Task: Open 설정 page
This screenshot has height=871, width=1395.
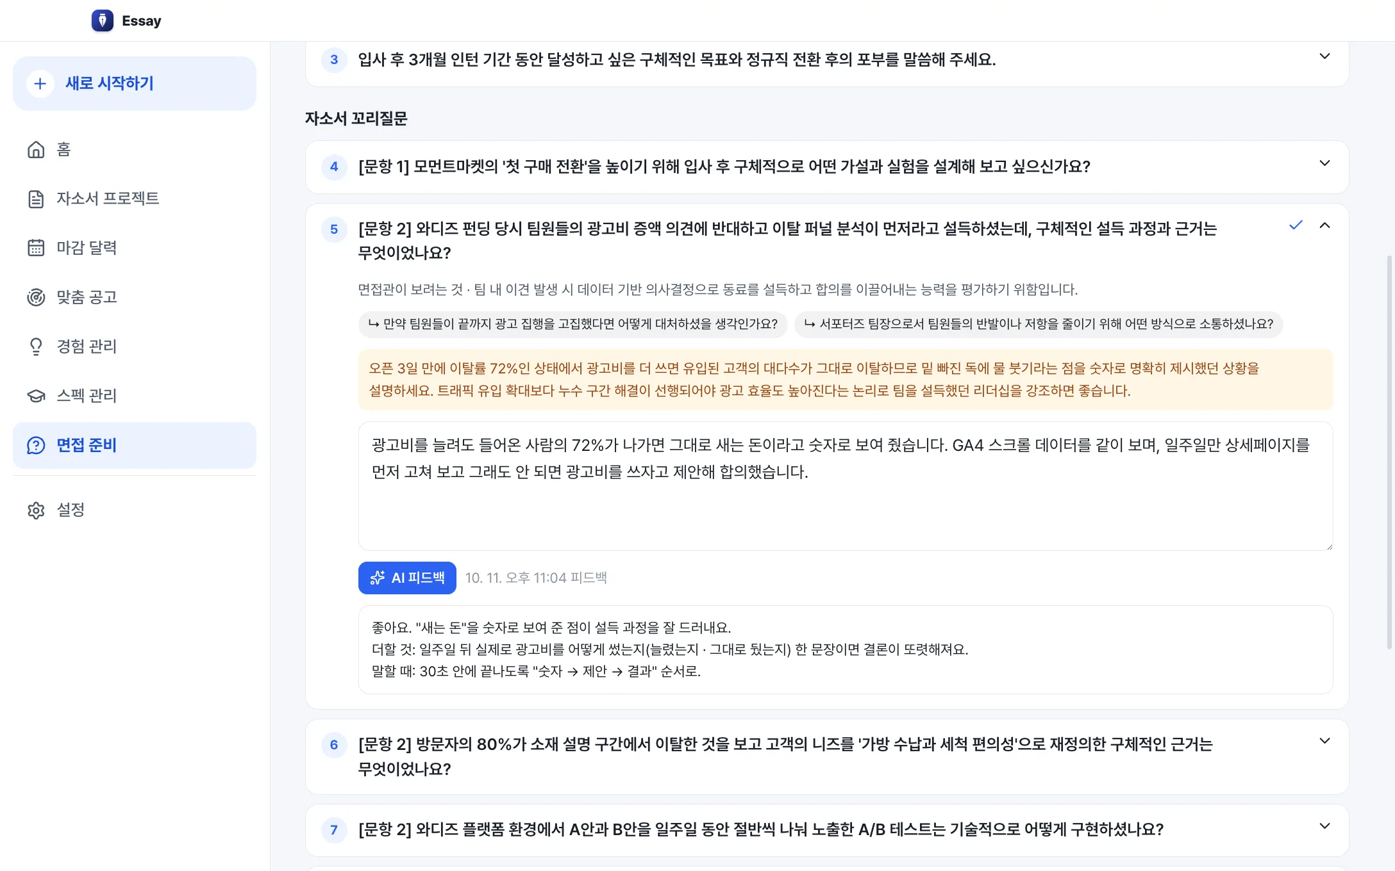Action: tap(135, 510)
